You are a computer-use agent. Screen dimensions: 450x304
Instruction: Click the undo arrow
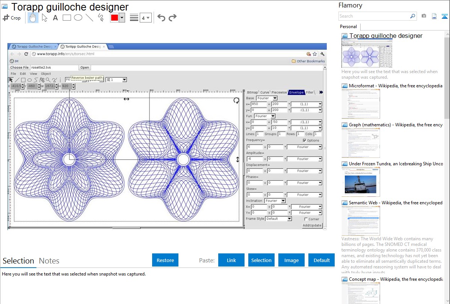[161, 18]
